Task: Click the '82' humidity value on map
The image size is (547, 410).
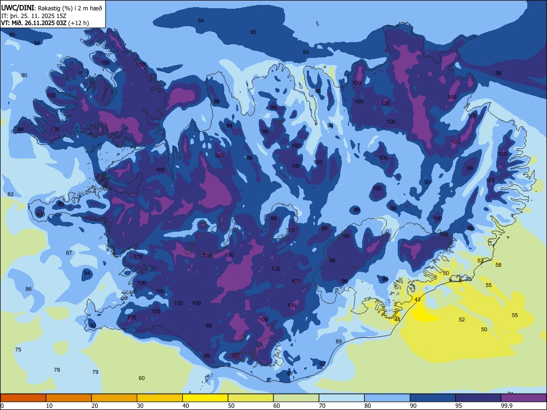Action: 10,194
